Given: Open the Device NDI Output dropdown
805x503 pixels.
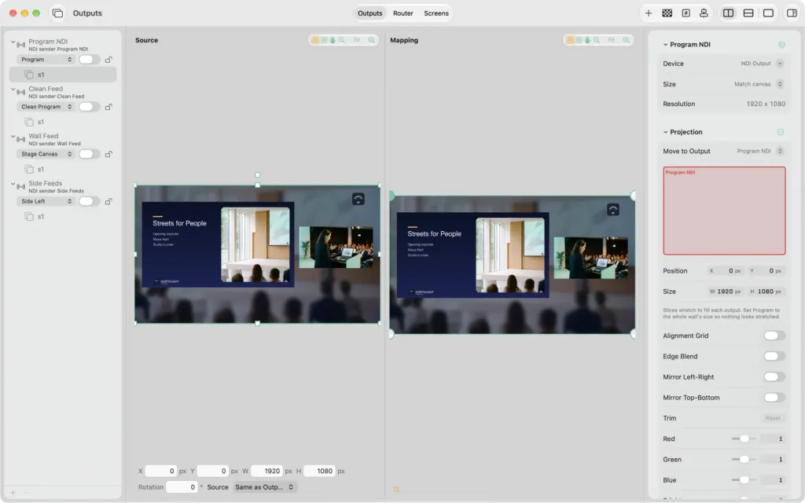Looking at the screenshot, I should pos(762,64).
